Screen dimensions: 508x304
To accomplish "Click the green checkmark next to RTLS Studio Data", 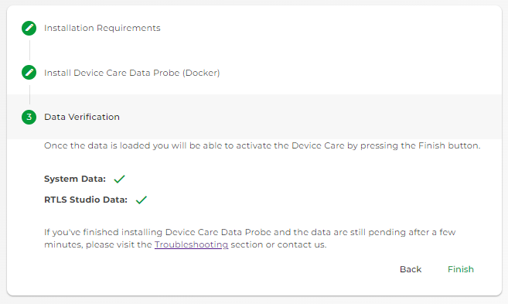I will (x=141, y=200).
